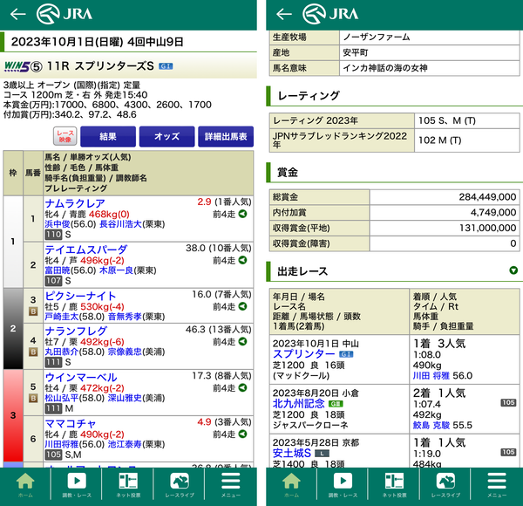Tap the JRA logo on the right screen
Screen dimensions: 523x506
click(x=330, y=14)
